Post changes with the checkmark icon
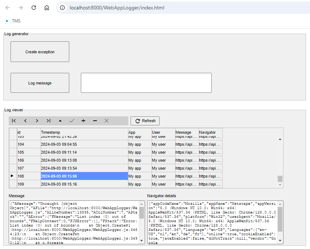This screenshot has height=249, width=310. pos(72,121)
